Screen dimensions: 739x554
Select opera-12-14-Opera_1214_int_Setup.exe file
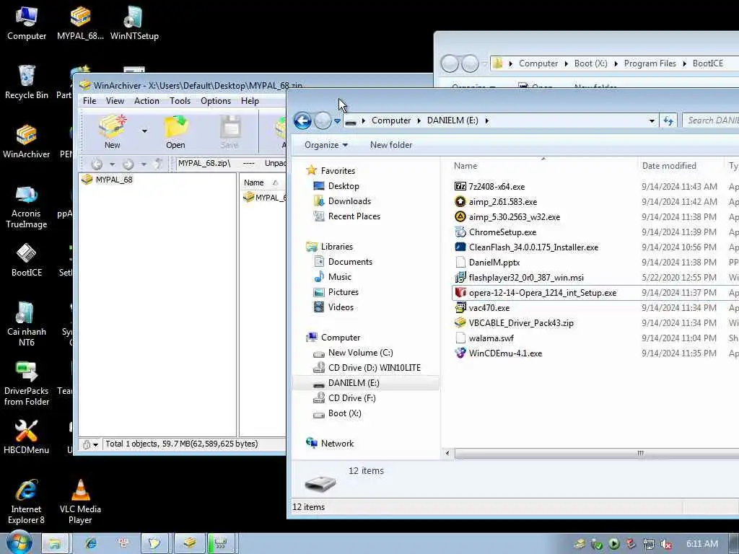coord(542,293)
